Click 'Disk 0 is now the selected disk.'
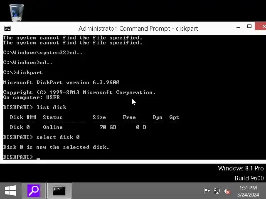Image resolution: width=266 pixels, height=199 pixels. pyautogui.click(x=56, y=147)
